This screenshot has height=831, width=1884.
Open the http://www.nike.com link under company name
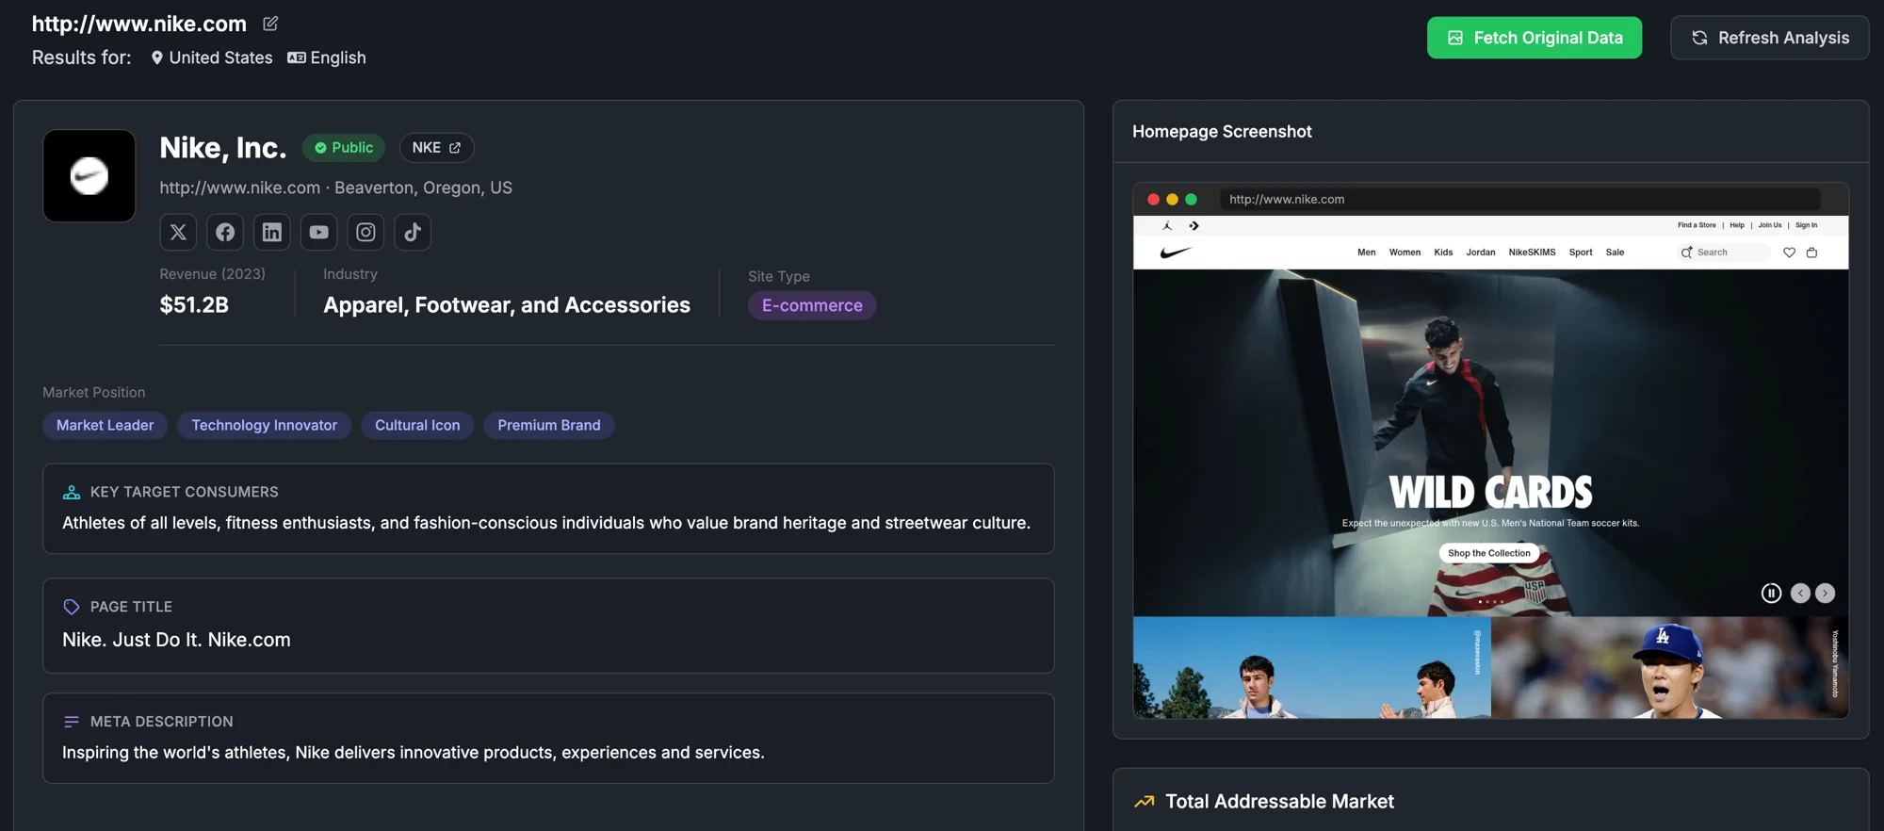240,187
